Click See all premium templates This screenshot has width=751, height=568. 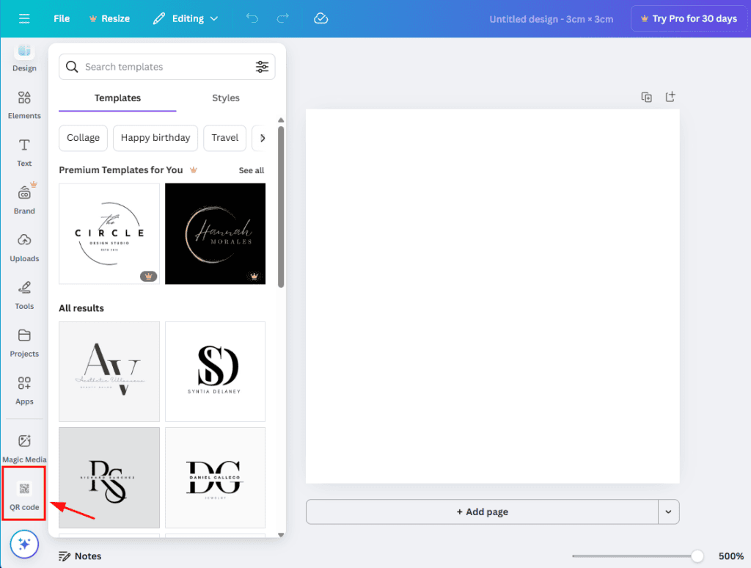[251, 170]
